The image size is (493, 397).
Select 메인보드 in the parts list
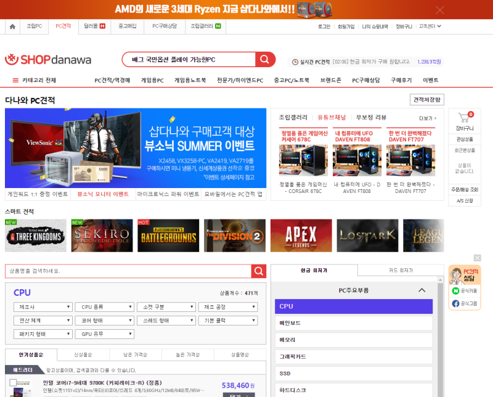[354, 323]
